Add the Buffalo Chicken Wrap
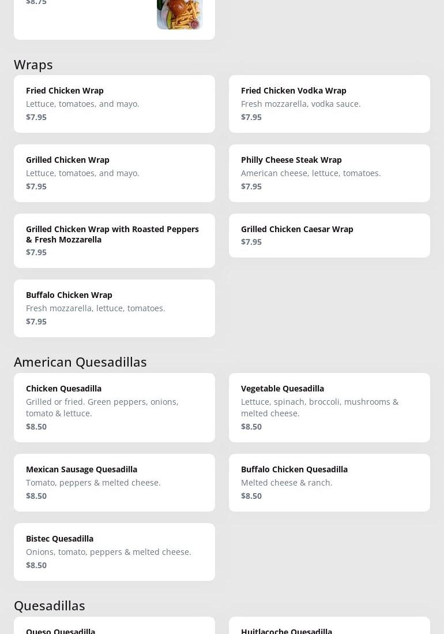The image size is (444, 634). [x=114, y=308]
